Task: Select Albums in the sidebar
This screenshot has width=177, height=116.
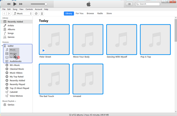Action: point(17,30)
